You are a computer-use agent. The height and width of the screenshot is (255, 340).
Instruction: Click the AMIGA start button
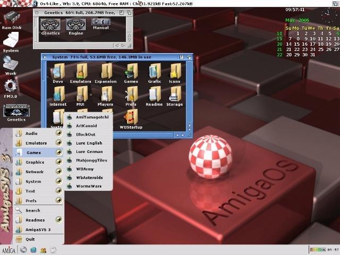8,250
